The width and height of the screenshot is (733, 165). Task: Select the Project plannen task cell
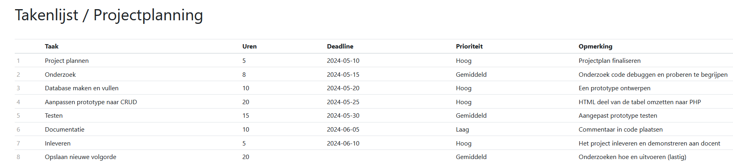pos(67,61)
